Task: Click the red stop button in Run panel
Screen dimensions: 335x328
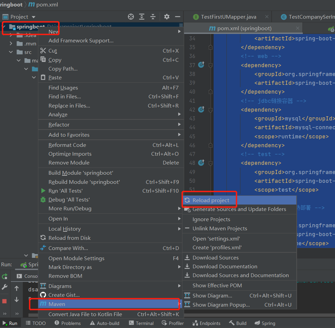Action: [4, 301]
